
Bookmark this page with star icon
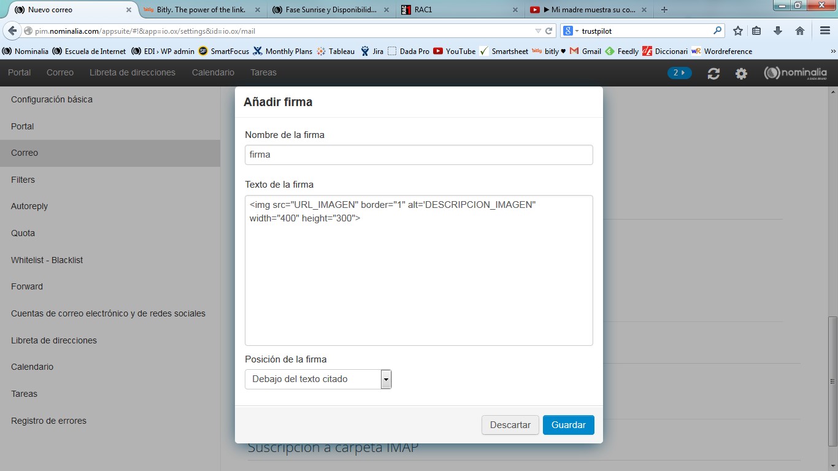click(738, 31)
